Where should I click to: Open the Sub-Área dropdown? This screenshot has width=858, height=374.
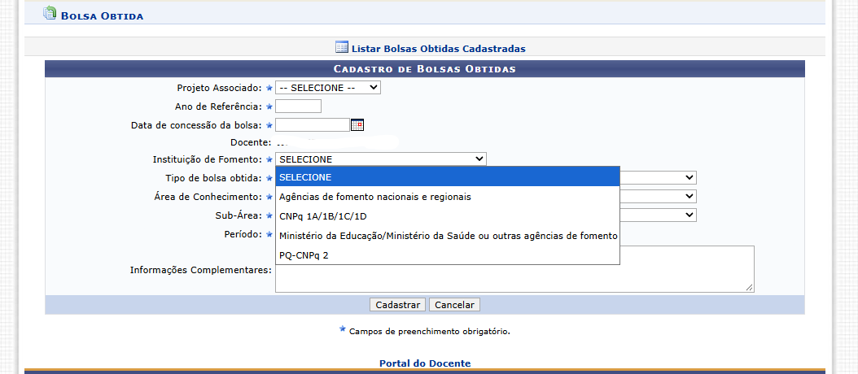[658, 215]
